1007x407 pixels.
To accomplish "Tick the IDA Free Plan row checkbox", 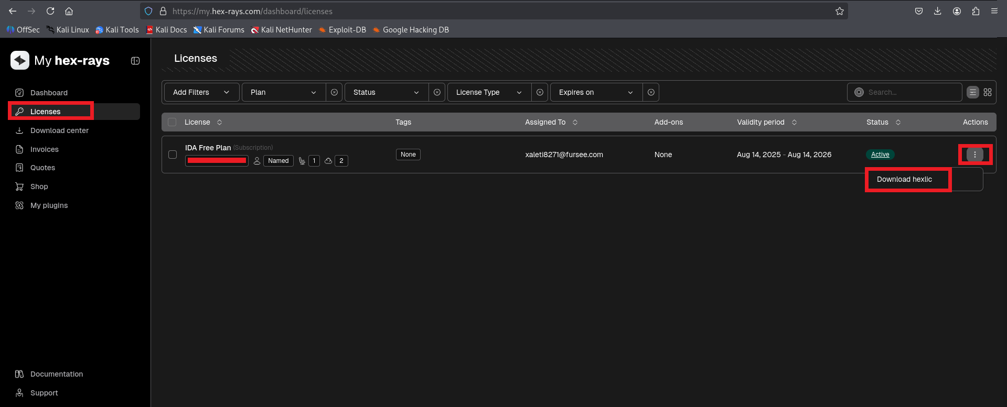I will click(173, 155).
